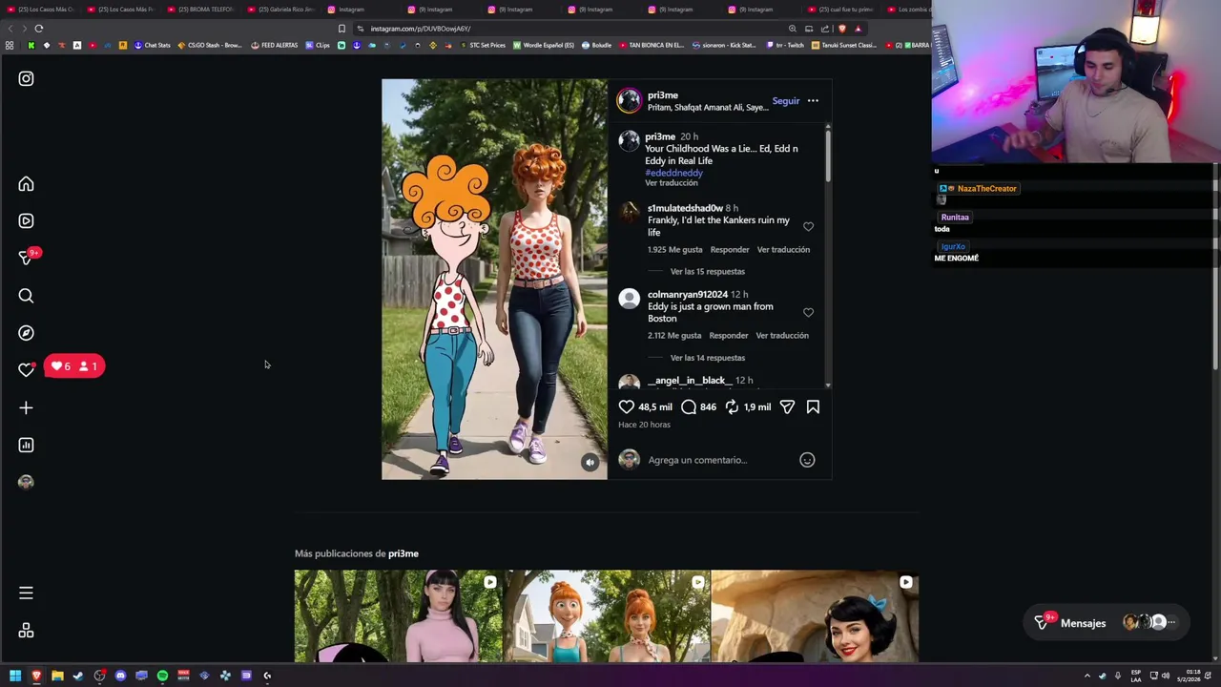Open dashboard stats icon in sidebar
Image resolution: width=1221 pixels, height=687 pixels.
click(26, 445)
